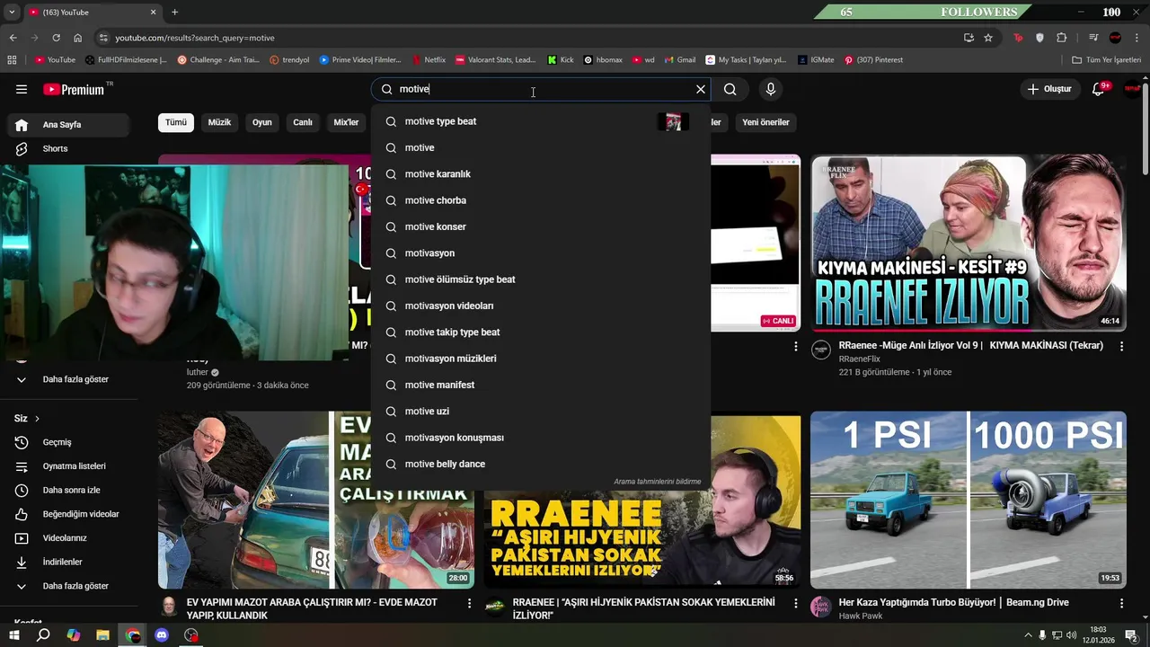Expand the Siz section chevron
This screenshot has height=647, width=1150.
click(x=37, y=419)
